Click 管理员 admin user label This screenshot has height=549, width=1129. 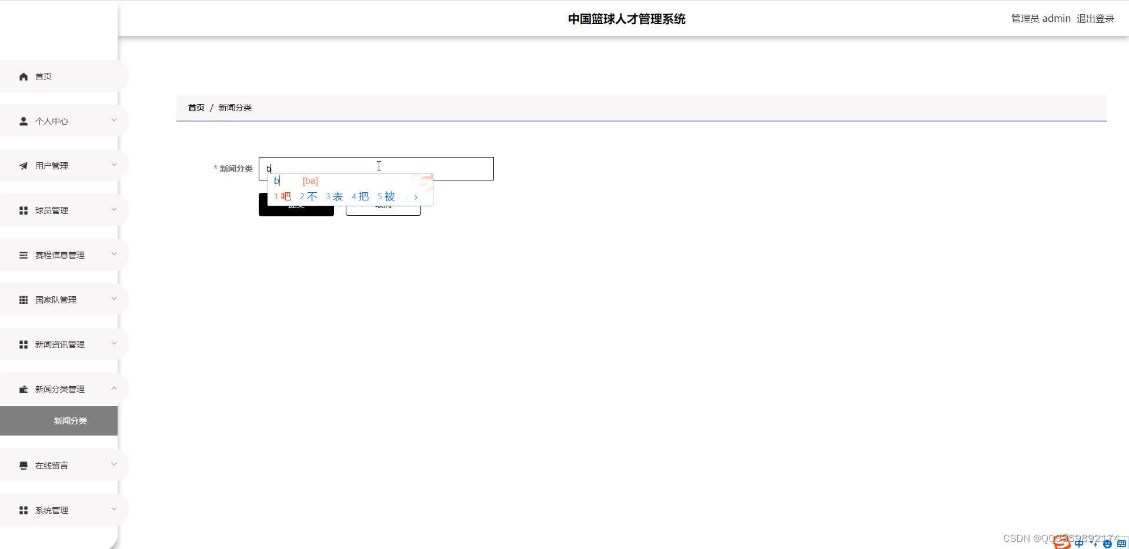[x=1041, y=19]
